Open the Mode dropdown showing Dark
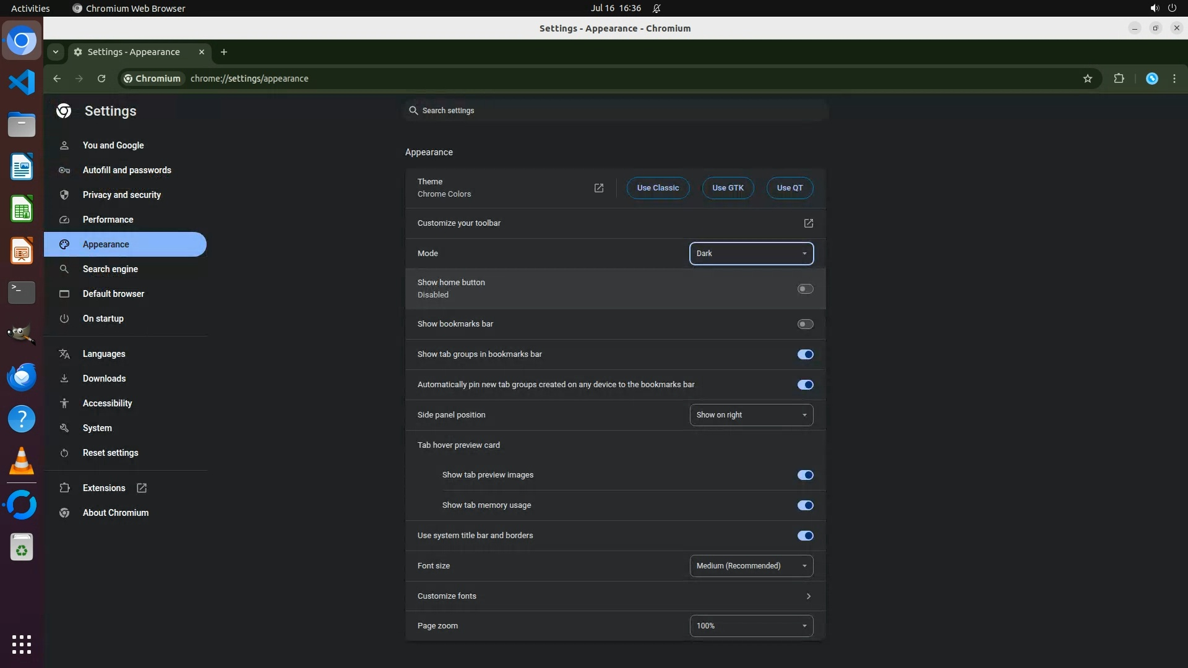 click(x=751, y=254)
